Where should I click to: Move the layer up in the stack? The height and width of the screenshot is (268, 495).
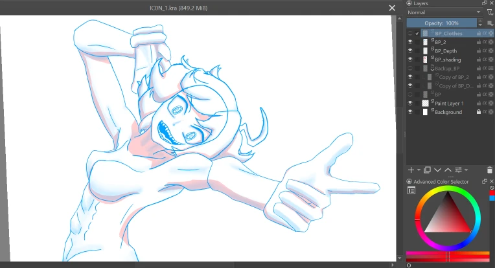448,170
